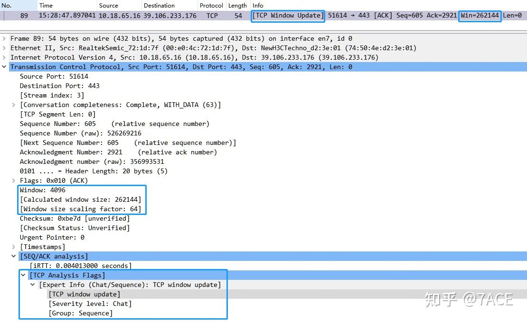Viewport: 527px width, 322px height.
Task: Collapse the Transmission Control Protocol section
Action: [4, 67]
